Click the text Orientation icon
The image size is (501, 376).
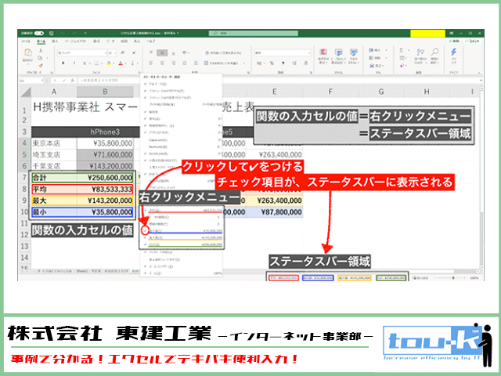coord(185,52)
